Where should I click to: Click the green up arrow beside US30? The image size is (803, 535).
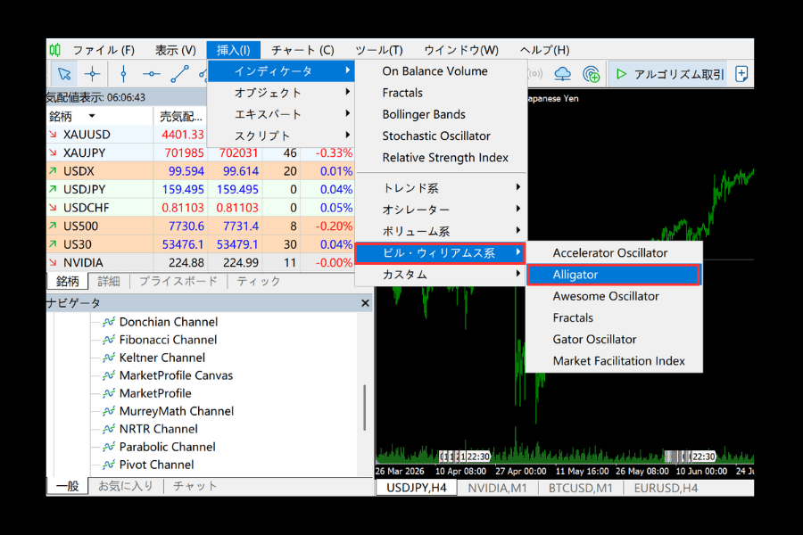[53, 244]
